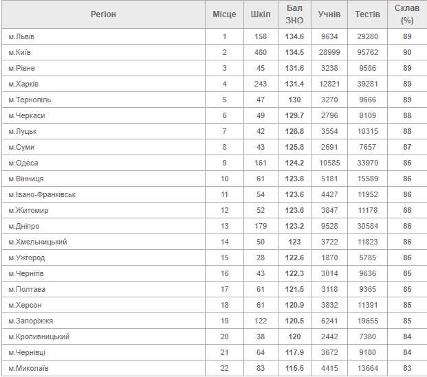Click Бал ЗНО value 134.6 for Львів
Screen dimensions: 427x377
(294, 36)
